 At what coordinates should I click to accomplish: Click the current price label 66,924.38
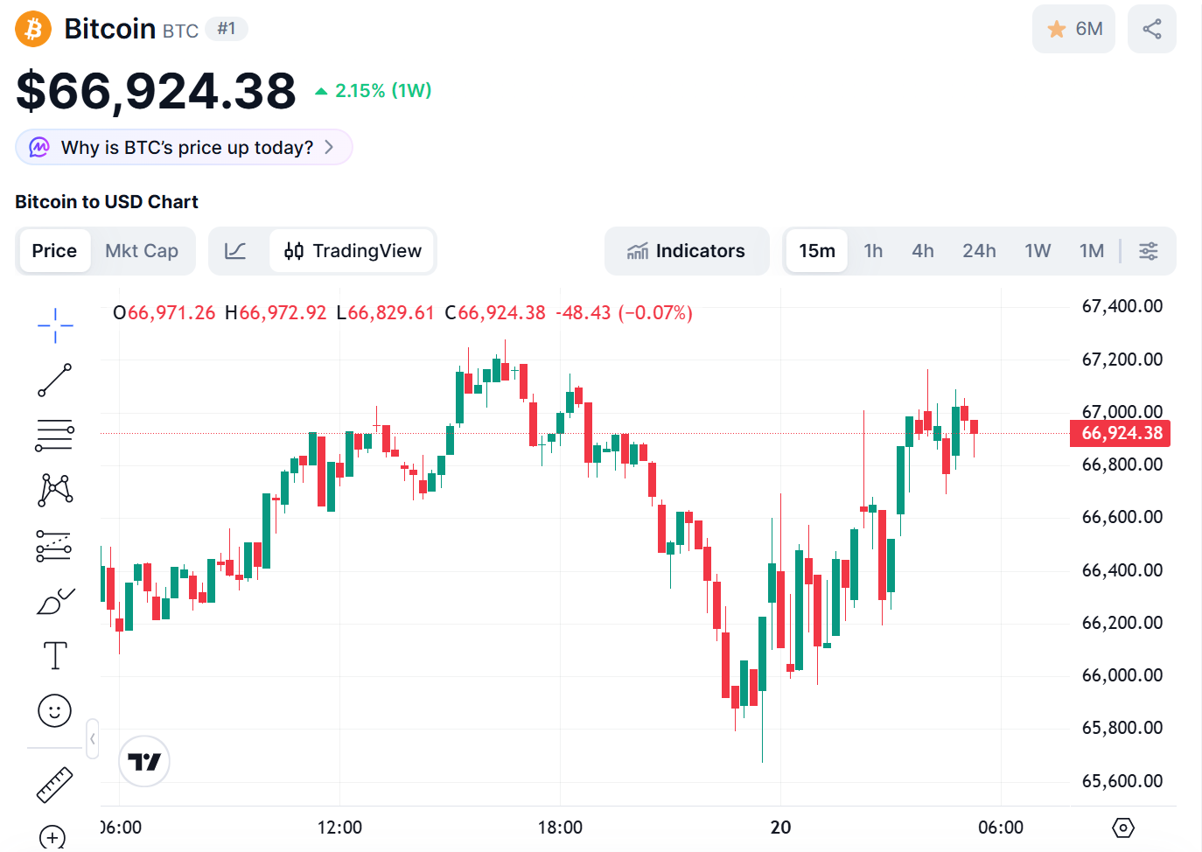tap(1121, 433)
